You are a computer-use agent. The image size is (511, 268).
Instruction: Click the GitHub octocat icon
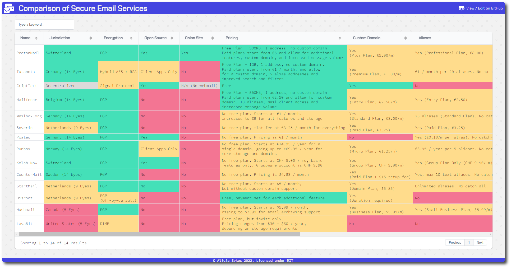pos(461,8)
